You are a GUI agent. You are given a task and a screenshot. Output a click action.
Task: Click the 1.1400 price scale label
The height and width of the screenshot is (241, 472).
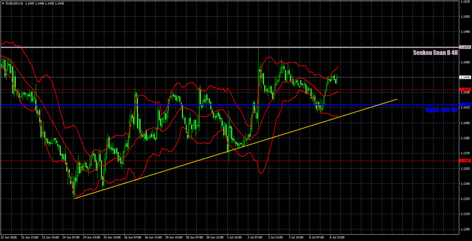[464, 123]
